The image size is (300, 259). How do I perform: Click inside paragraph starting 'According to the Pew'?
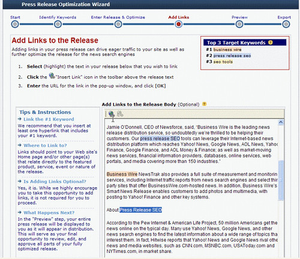(191, 237)
